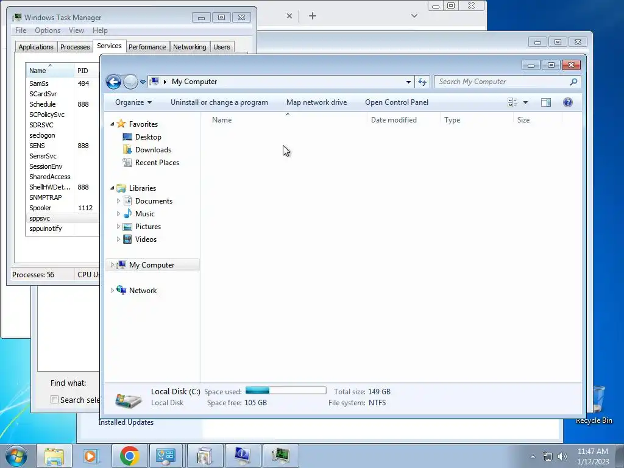The width and height of the screenshot is (624, 468).
Task: Go back with the Explorer back arrow
Action: [x=113, y=82]
